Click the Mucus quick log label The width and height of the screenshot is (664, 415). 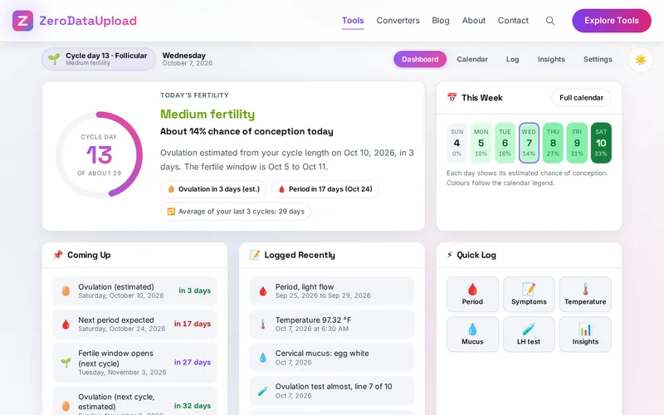pos(472,342)
